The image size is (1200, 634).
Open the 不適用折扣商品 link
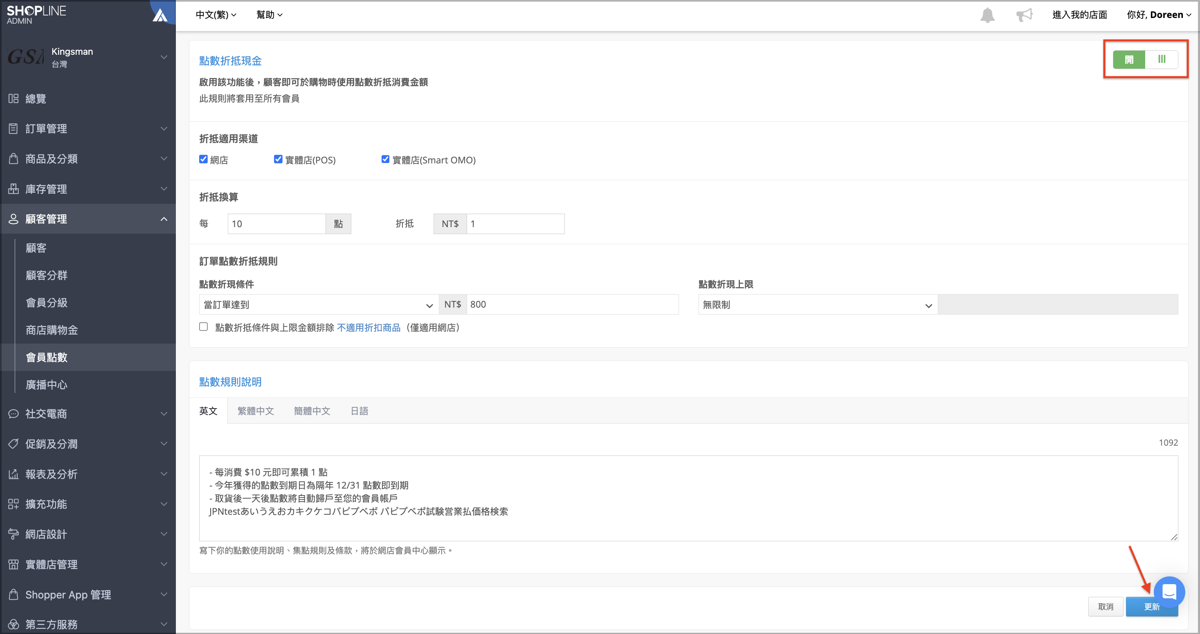[369, 328]
